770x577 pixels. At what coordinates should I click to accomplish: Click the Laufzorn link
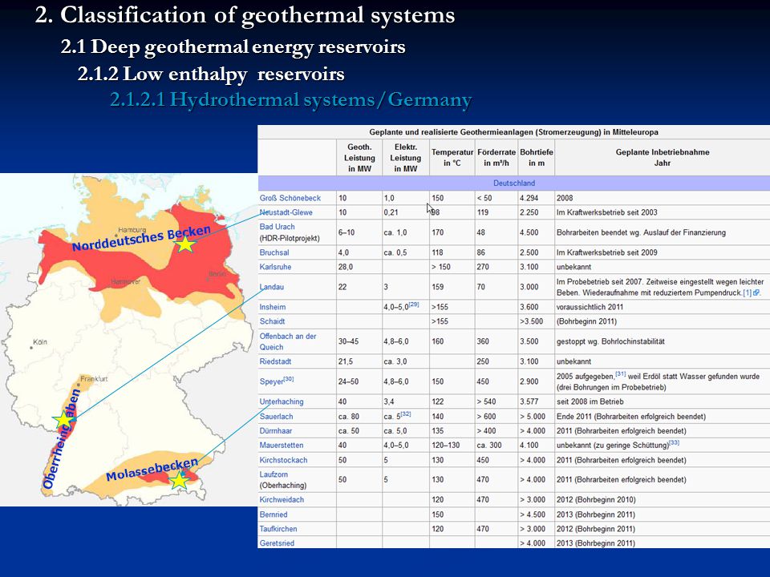pos(274,474)
